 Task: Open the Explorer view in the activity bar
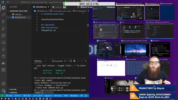coord(3,8)
